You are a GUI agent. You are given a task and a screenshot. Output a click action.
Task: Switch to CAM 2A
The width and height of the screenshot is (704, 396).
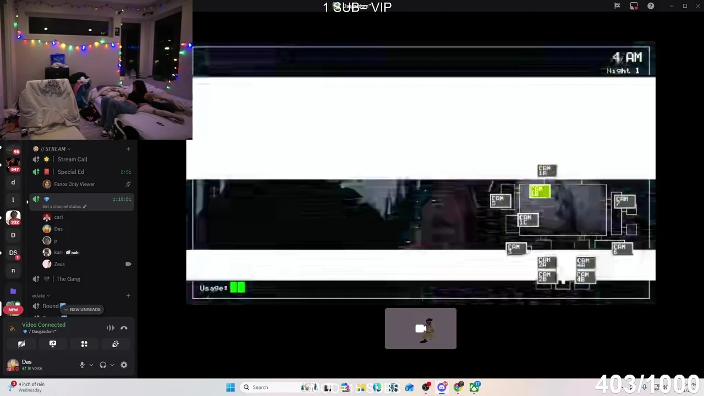click(x=546, y=262)
